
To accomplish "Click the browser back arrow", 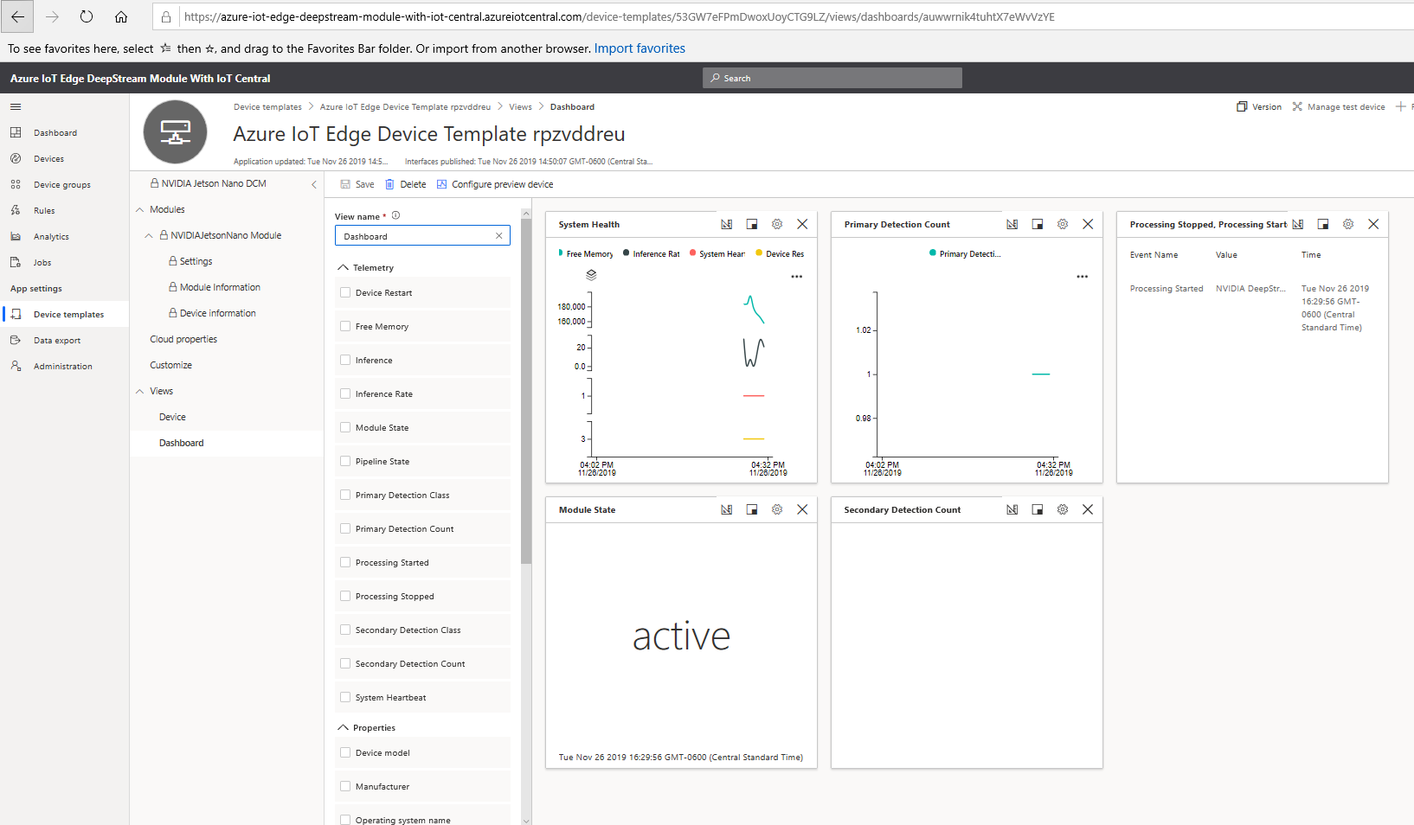I will pyautogui.click(x=17, y=16).
